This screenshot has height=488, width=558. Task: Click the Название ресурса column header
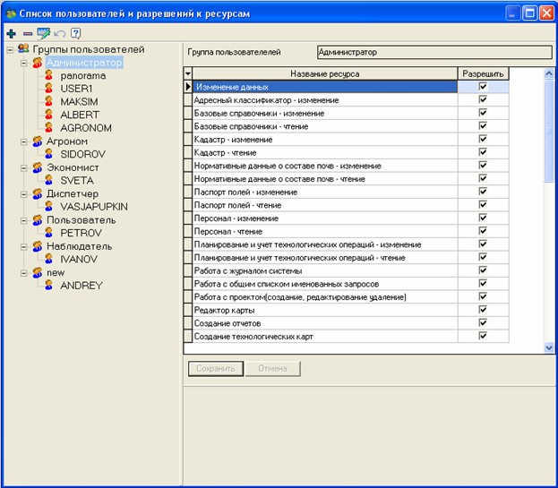click(323, 73)
